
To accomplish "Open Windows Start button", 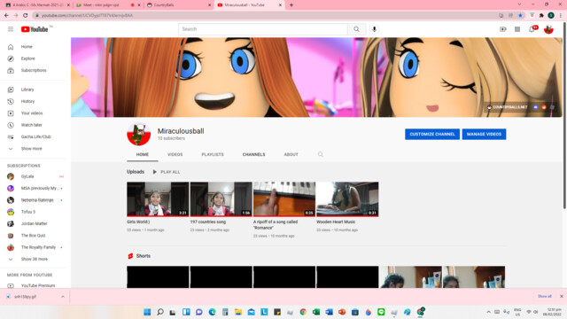I will click(147, 312).
